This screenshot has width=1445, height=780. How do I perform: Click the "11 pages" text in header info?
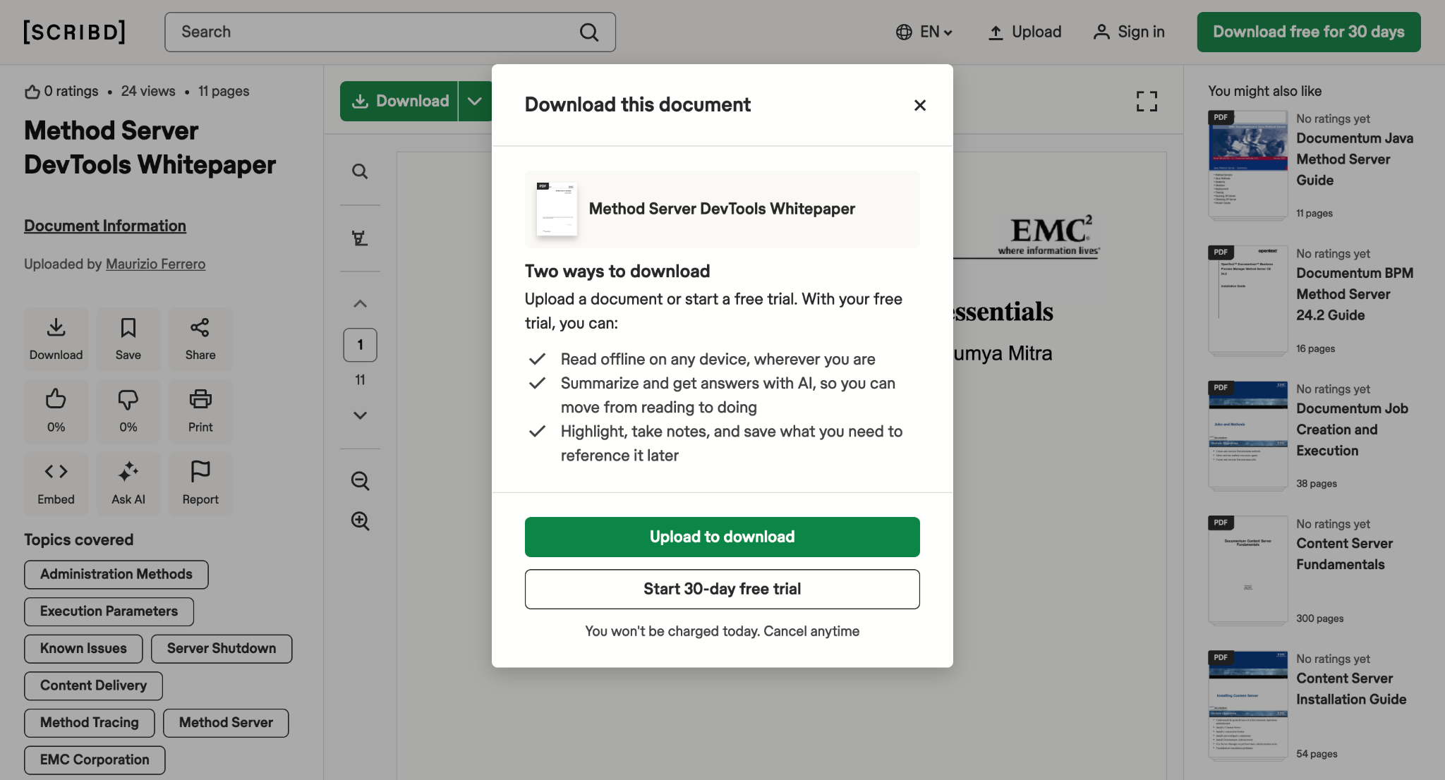[224, 91]
